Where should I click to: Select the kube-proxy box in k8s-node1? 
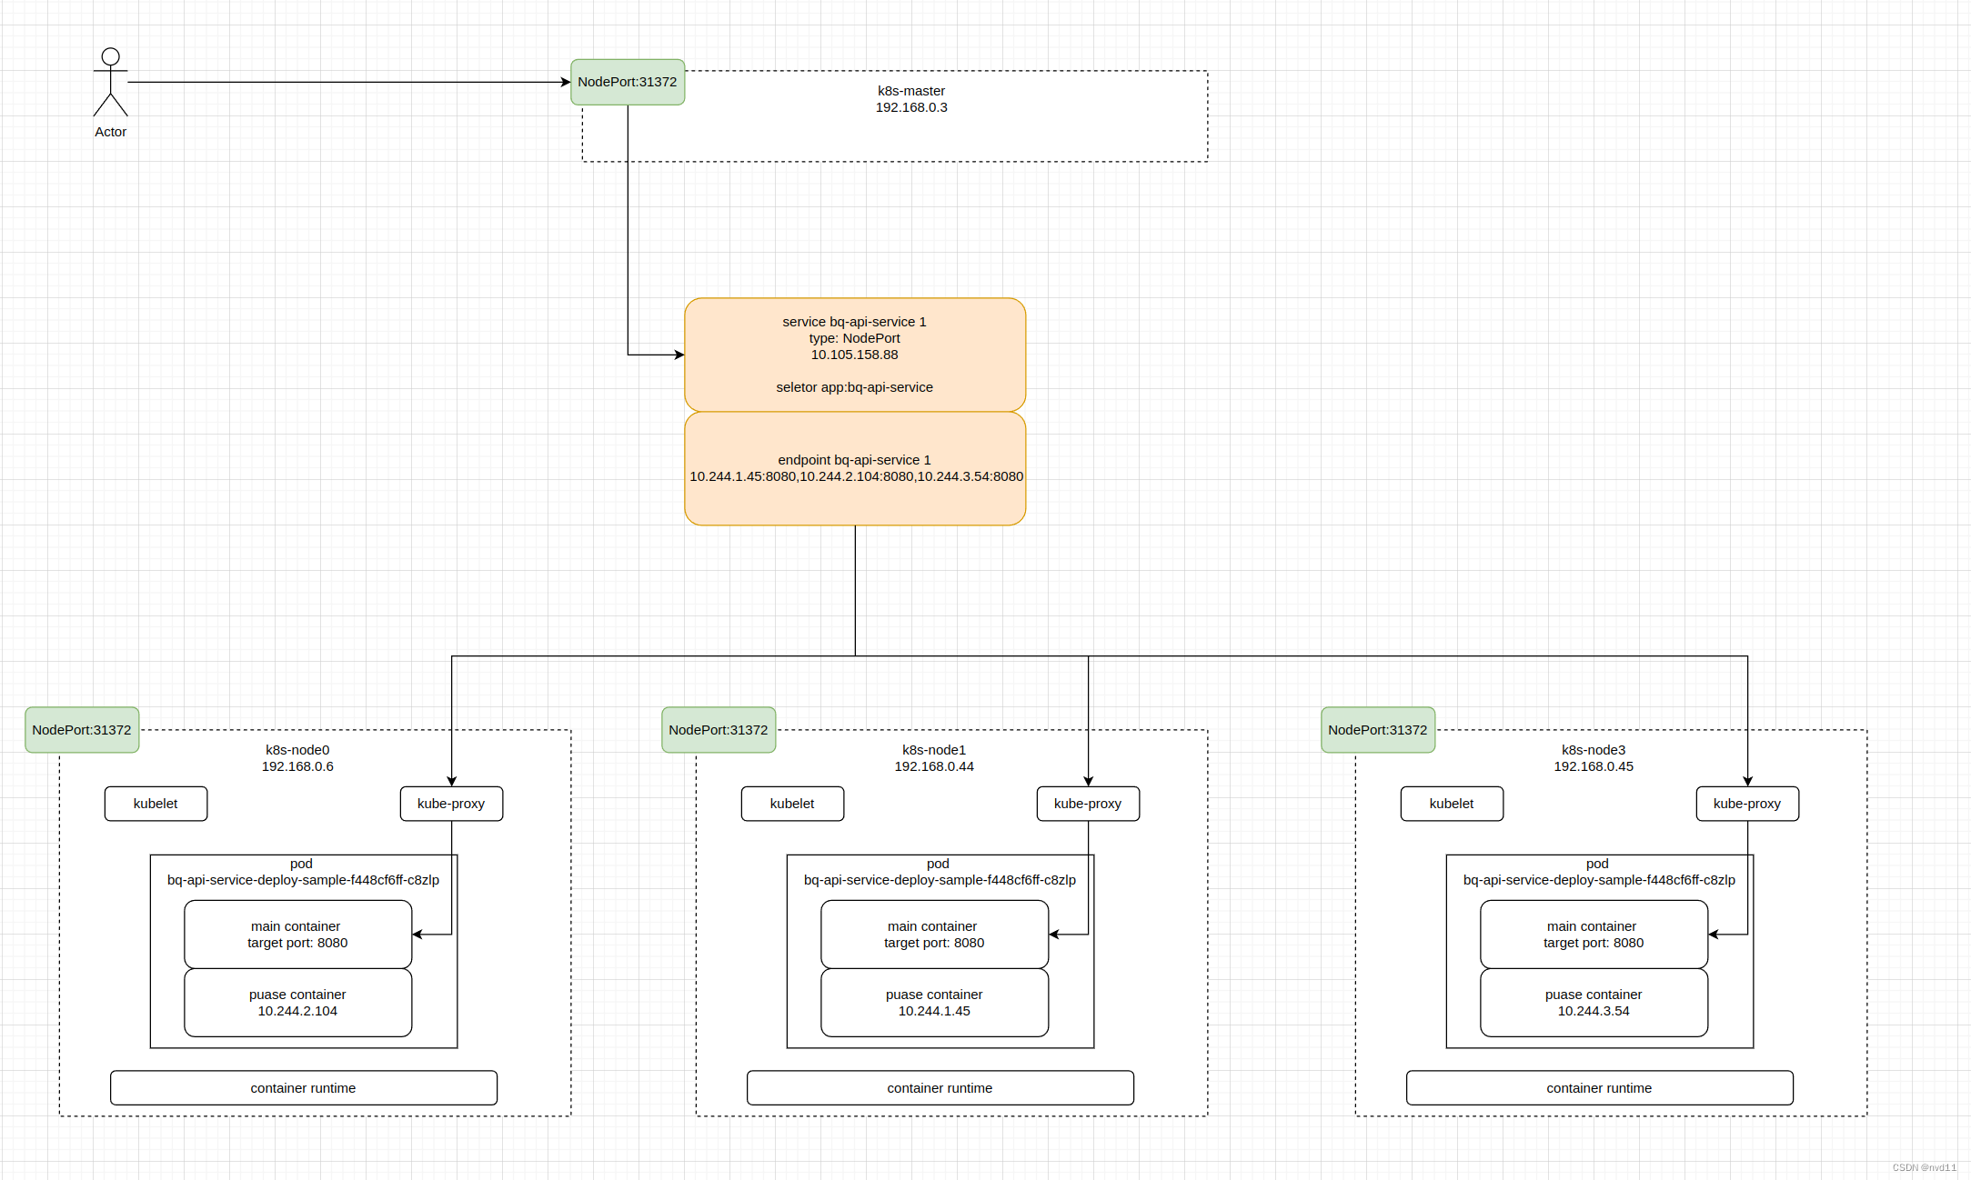coord(1088,804)
